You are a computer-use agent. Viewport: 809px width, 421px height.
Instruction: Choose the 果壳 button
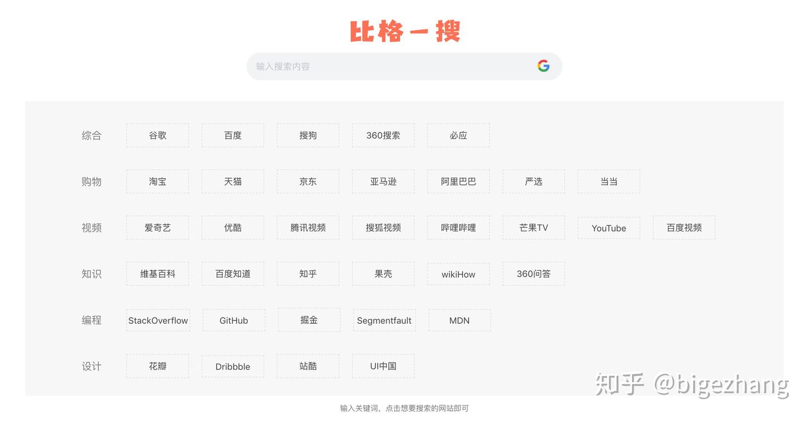383,274
